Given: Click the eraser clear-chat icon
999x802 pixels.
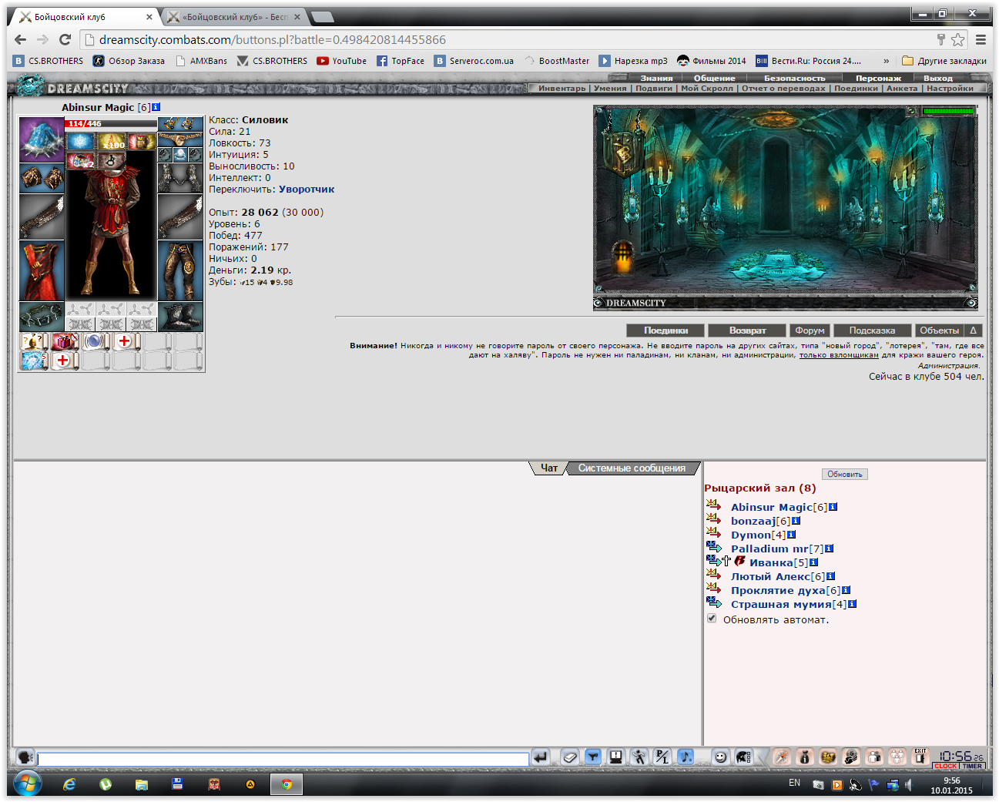Looking at the screenshot, I should [569, 757].
